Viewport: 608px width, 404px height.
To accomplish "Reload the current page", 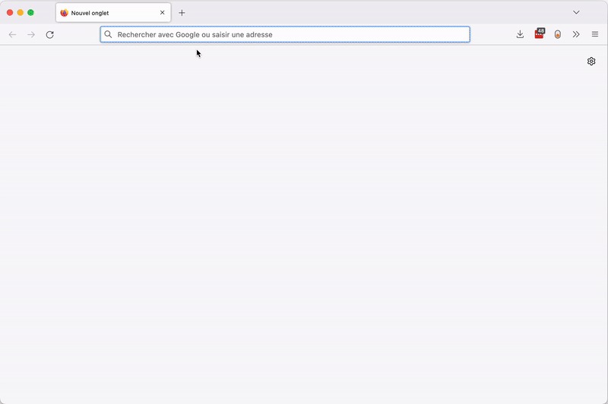I will pos(49,34).
